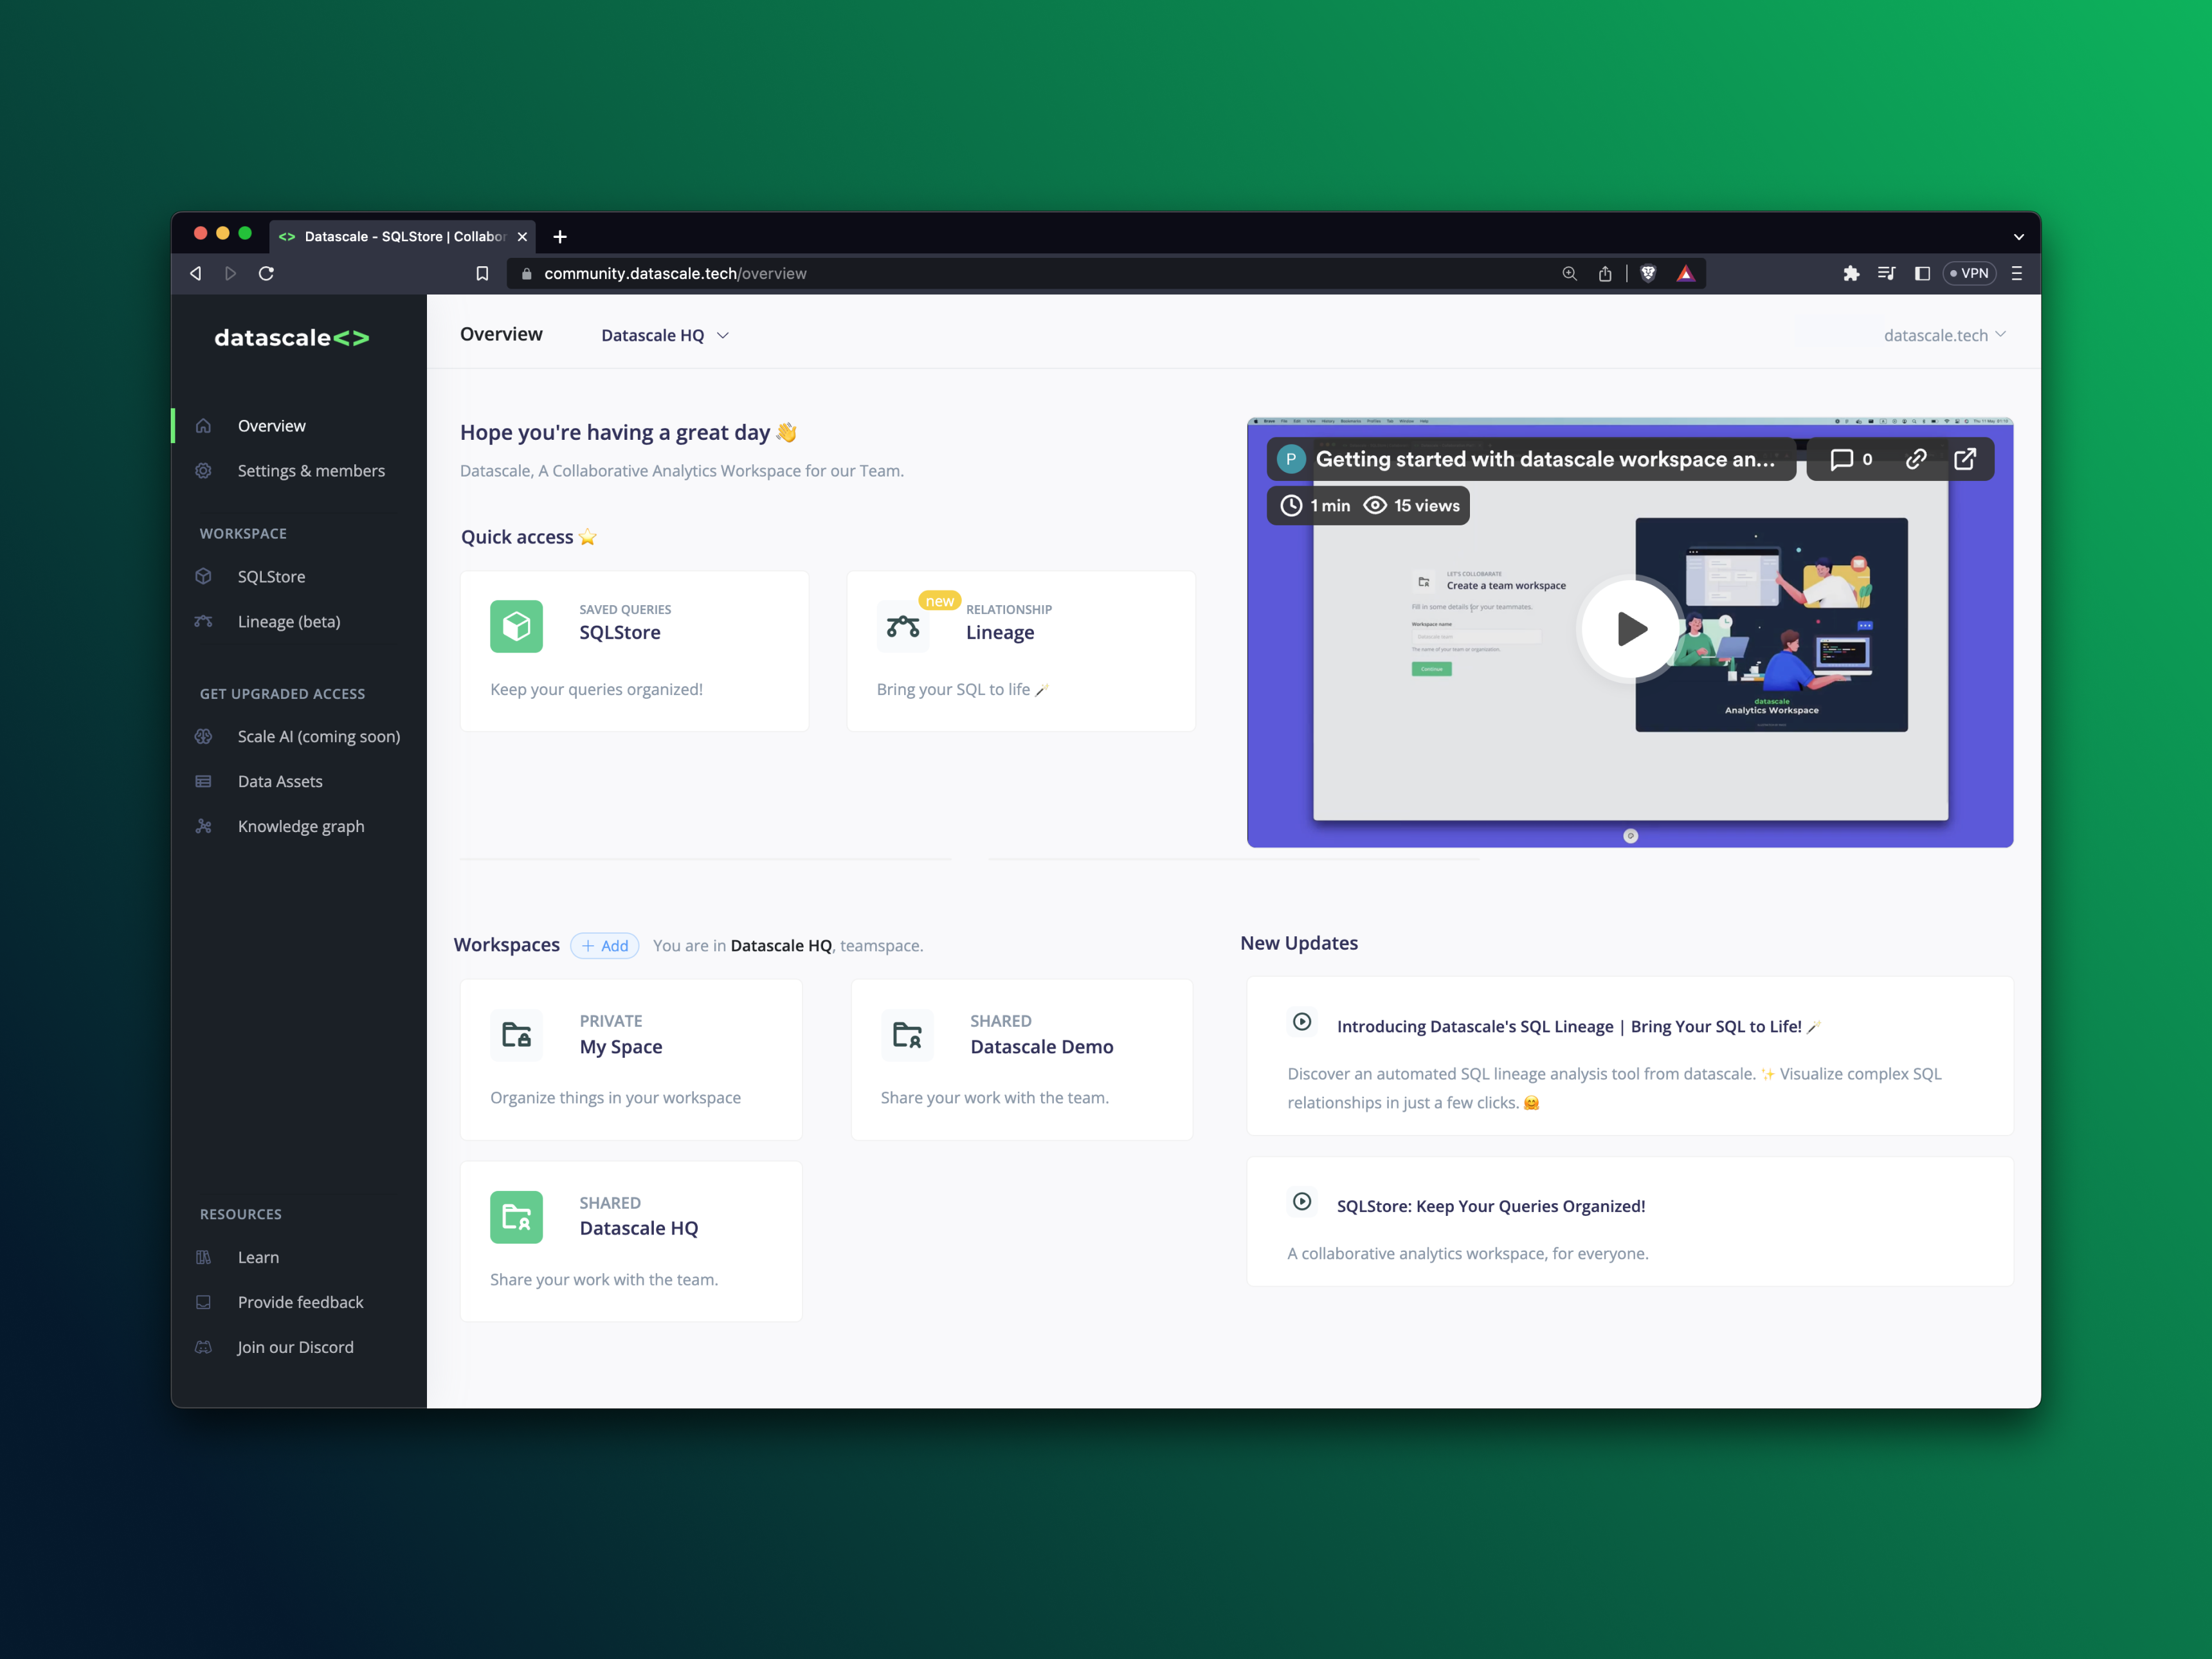
Task: Click the Learn books icon
Action: point(204,1257)
